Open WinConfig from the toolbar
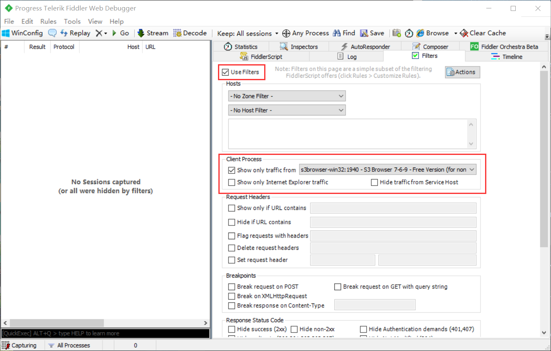The height and width of the screenshot is (351, 551). coord(22,33)
